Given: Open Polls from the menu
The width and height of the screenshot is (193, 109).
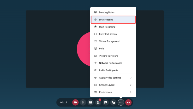Looking at the screenshot, I should click(113, 49).
